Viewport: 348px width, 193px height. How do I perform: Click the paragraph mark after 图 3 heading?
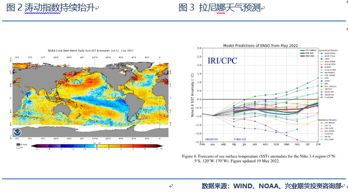[x=263, y=8]
